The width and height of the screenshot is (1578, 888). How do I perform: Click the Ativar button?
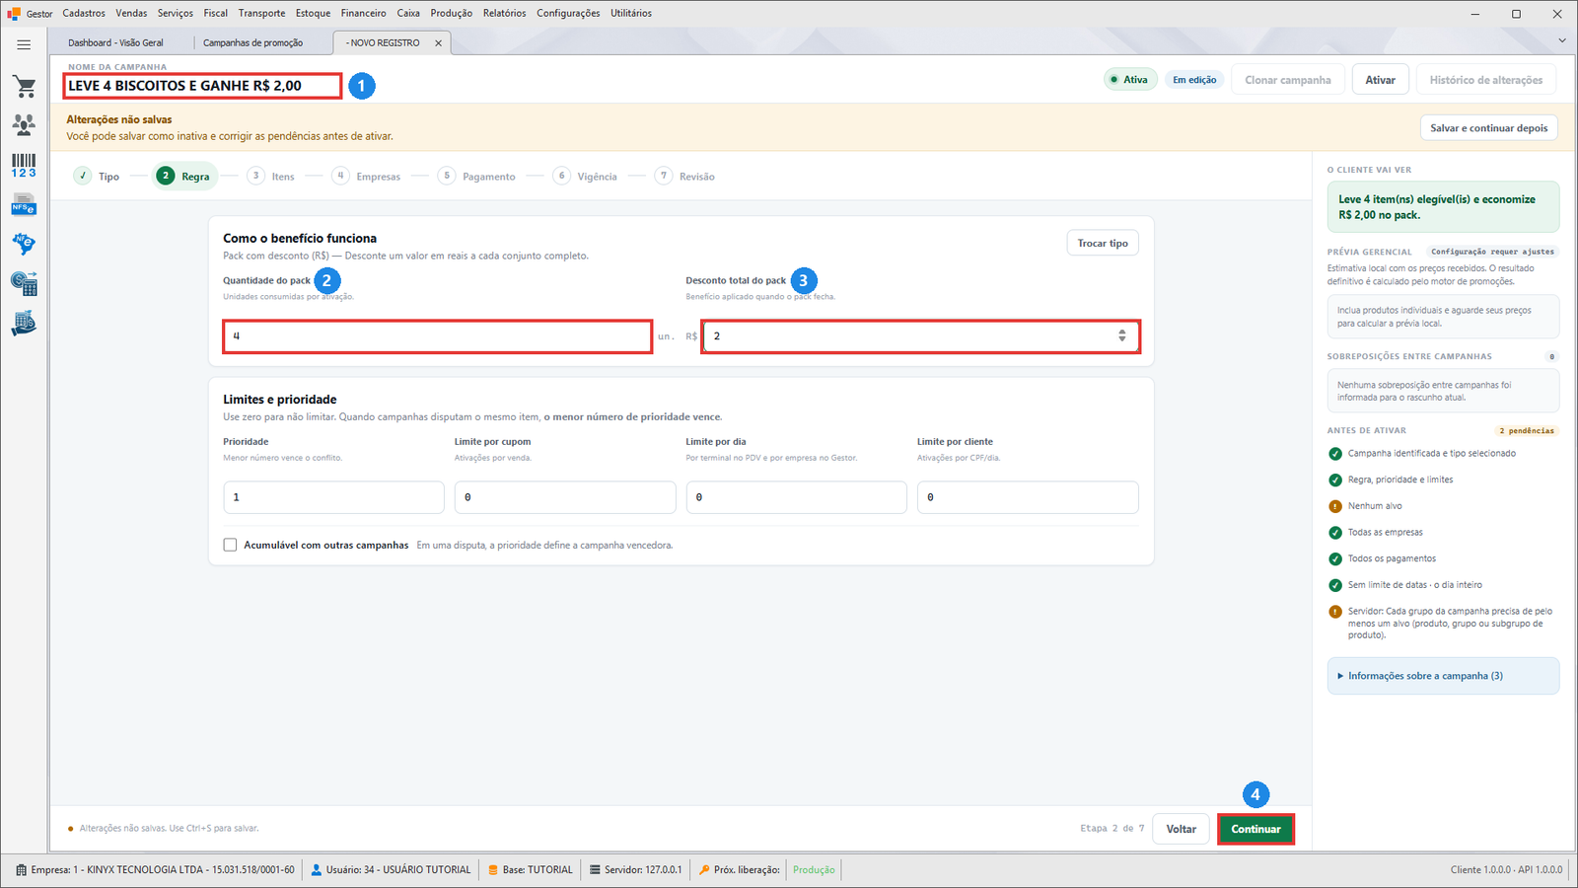pyautogui.click(x=1381, y=80)
